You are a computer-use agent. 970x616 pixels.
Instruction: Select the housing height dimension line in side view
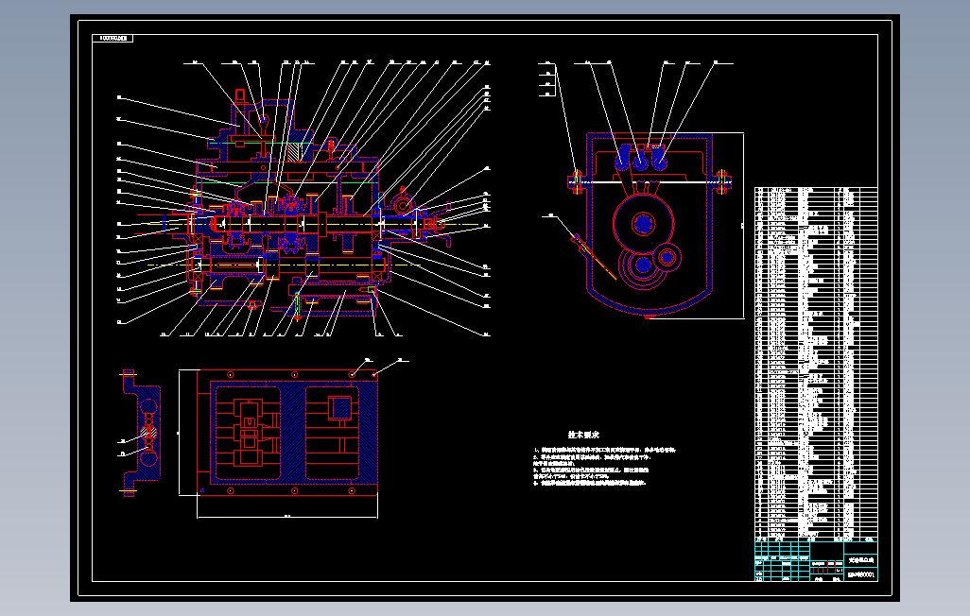point(743,226)
